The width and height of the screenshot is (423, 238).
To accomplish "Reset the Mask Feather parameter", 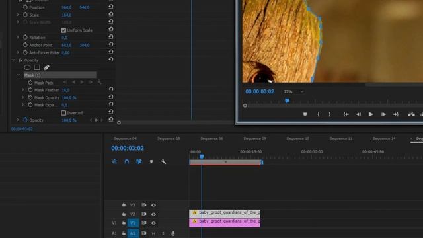I will tap(110, 89).
